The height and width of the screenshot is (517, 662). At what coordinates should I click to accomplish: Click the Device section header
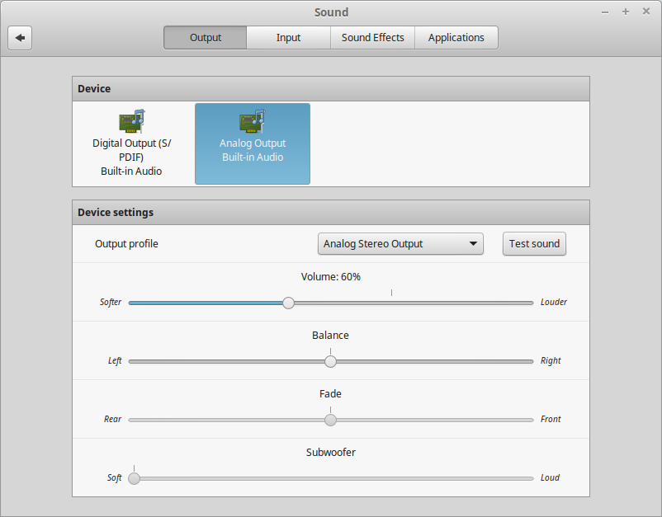pyautogui.click(x=331, y=88)
